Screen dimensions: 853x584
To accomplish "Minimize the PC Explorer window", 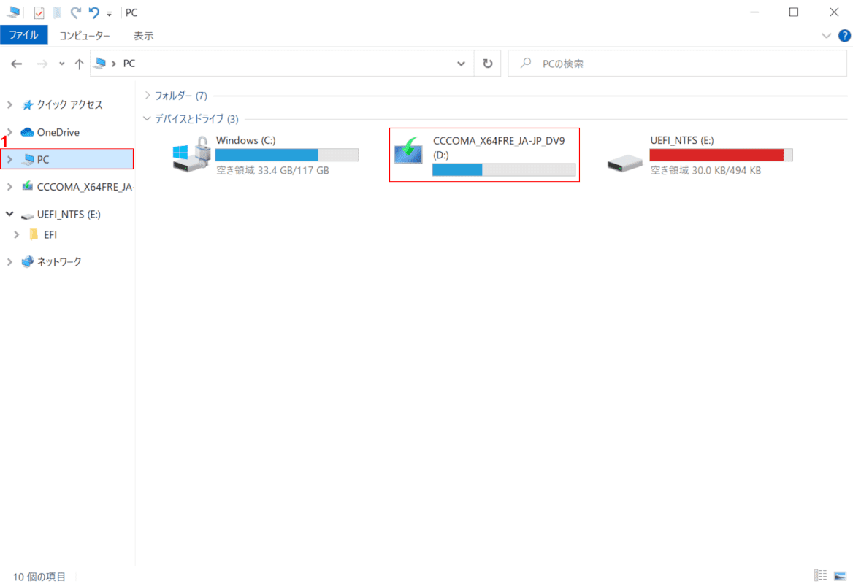I will [754, 12].
